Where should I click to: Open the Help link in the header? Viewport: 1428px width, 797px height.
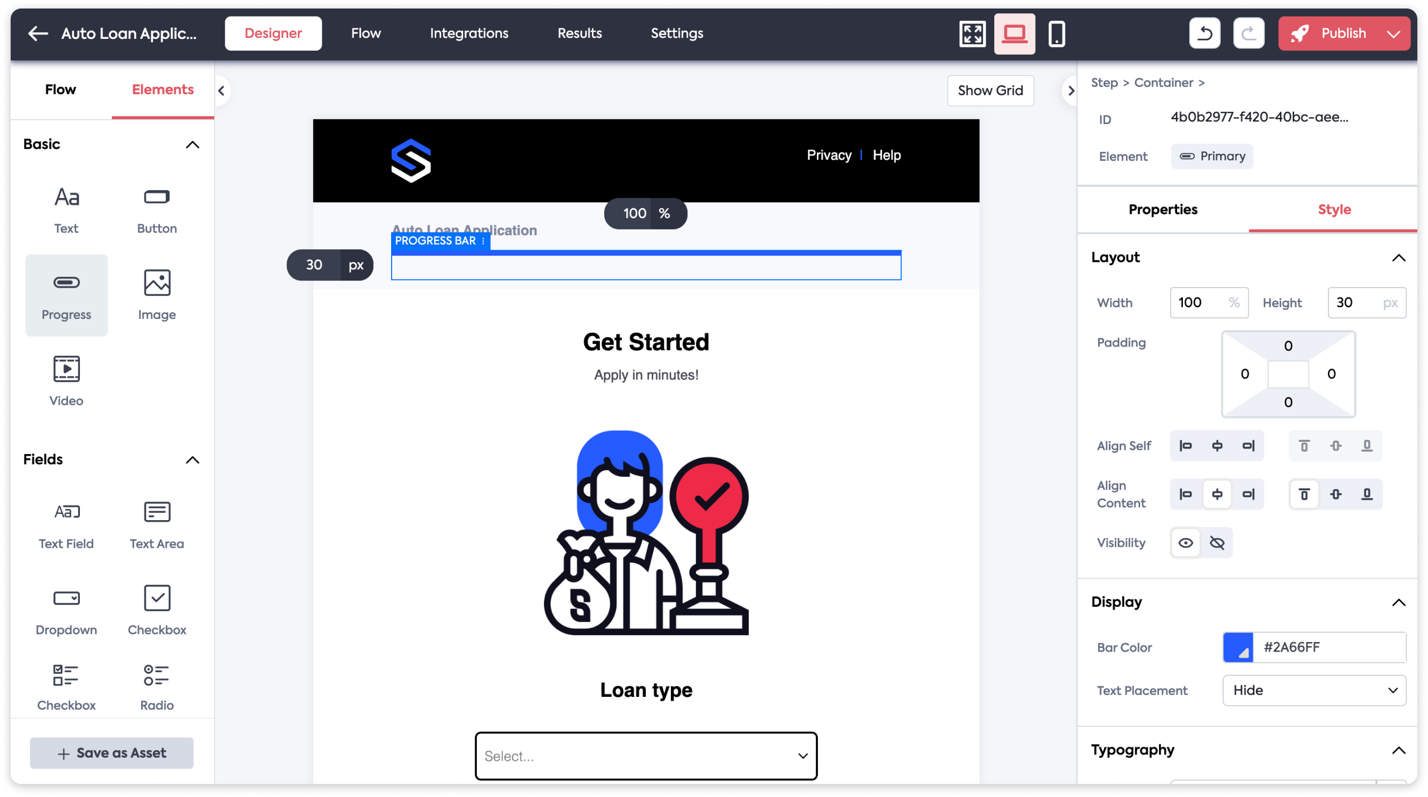(x=886, y=155)
